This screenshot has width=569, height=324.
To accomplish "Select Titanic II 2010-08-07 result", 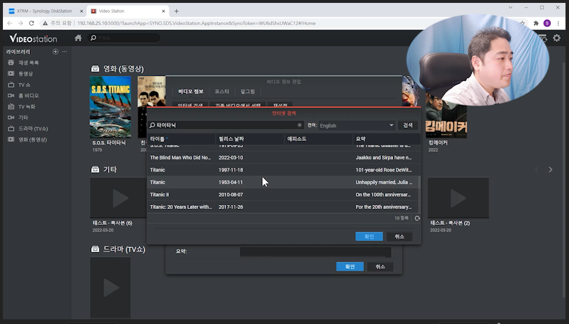I will pyautogui.click(x=282, y=194).
